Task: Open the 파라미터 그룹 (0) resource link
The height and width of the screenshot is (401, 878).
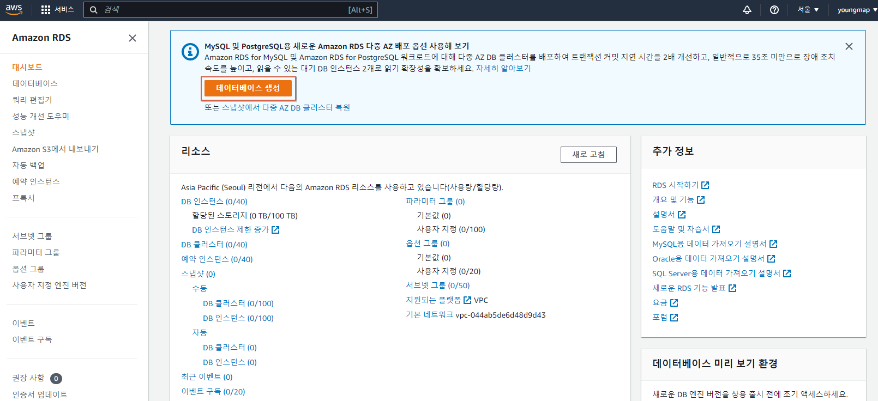Action: [435, 202]
